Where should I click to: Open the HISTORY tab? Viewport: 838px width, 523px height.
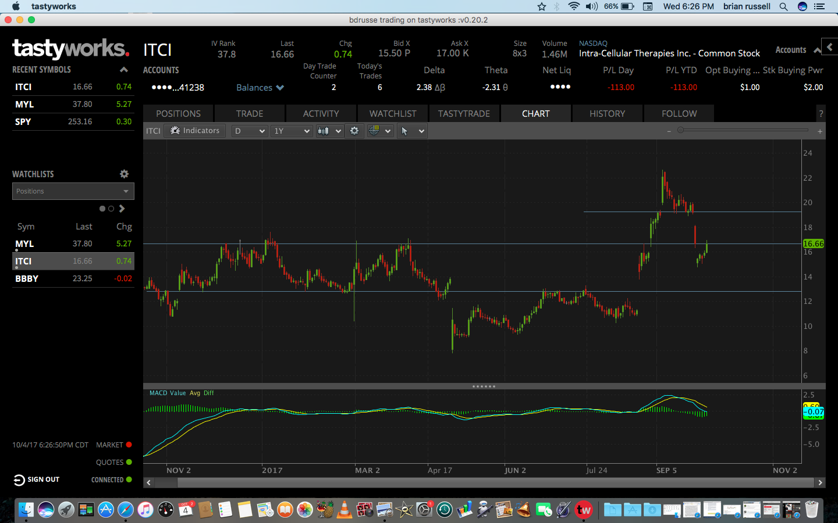pyautogui.click(x=607, y=114)
